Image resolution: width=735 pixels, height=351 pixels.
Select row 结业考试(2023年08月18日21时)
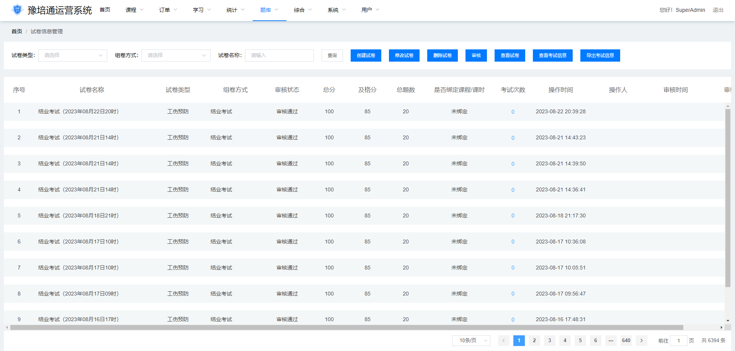[364, 215]
